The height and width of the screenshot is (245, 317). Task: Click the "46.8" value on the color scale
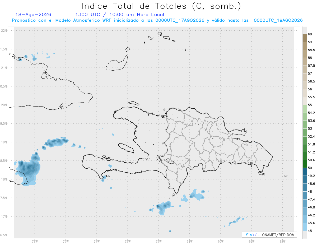pos(311,207)
